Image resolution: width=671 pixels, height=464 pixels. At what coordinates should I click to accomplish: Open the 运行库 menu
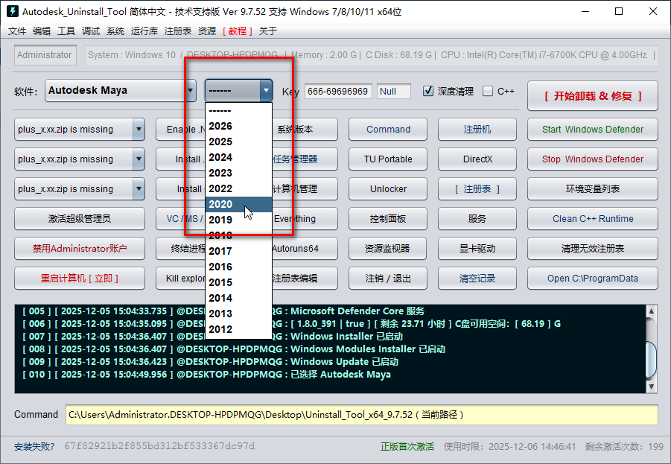(144, 31)
